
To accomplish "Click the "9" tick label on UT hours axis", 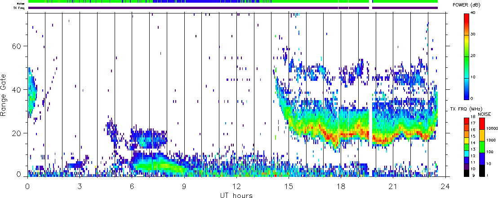I will pos(184,186).
